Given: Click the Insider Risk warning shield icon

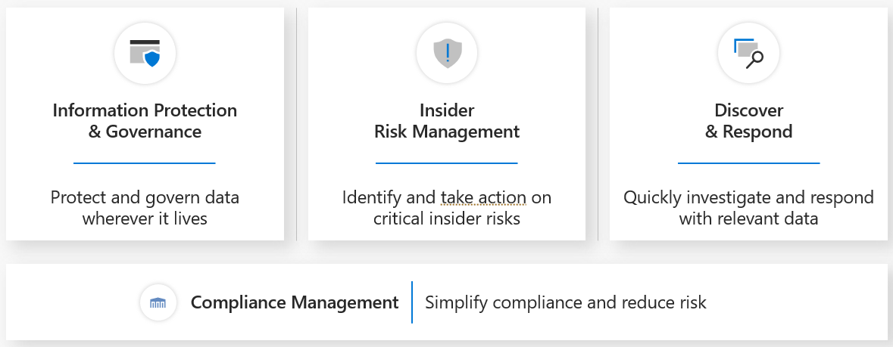Looking at the screenshot, I should click(x=447, y=53).
